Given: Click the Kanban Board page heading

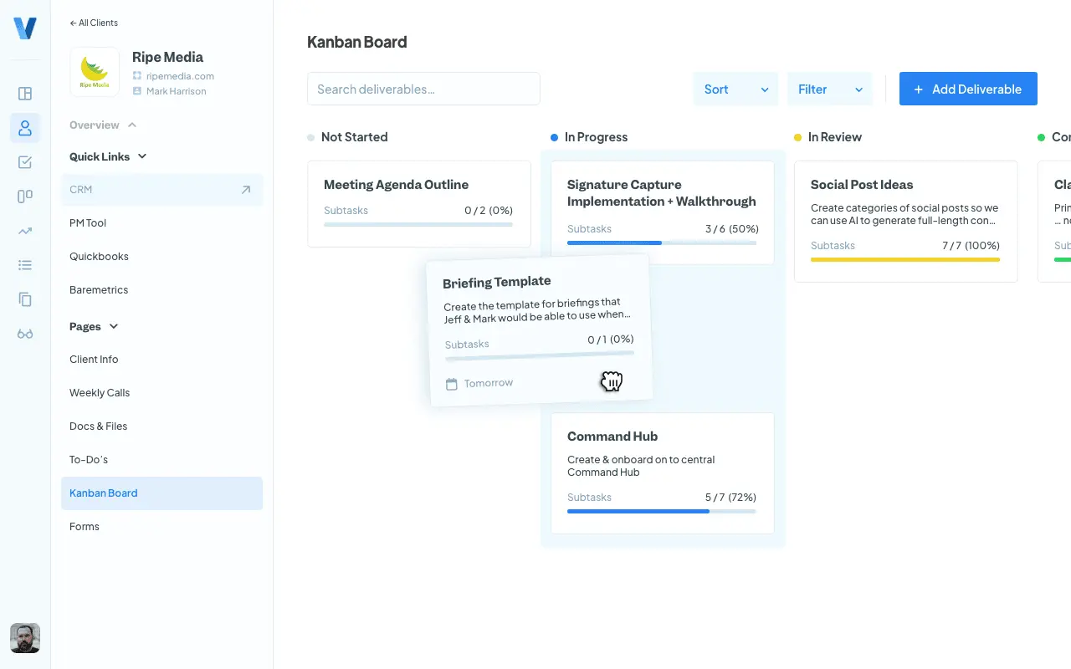Looking at the screenshot, I should [x=357, y=42].
